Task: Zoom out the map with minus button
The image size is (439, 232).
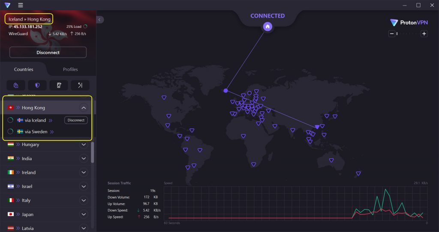Action: pos(392,34)
